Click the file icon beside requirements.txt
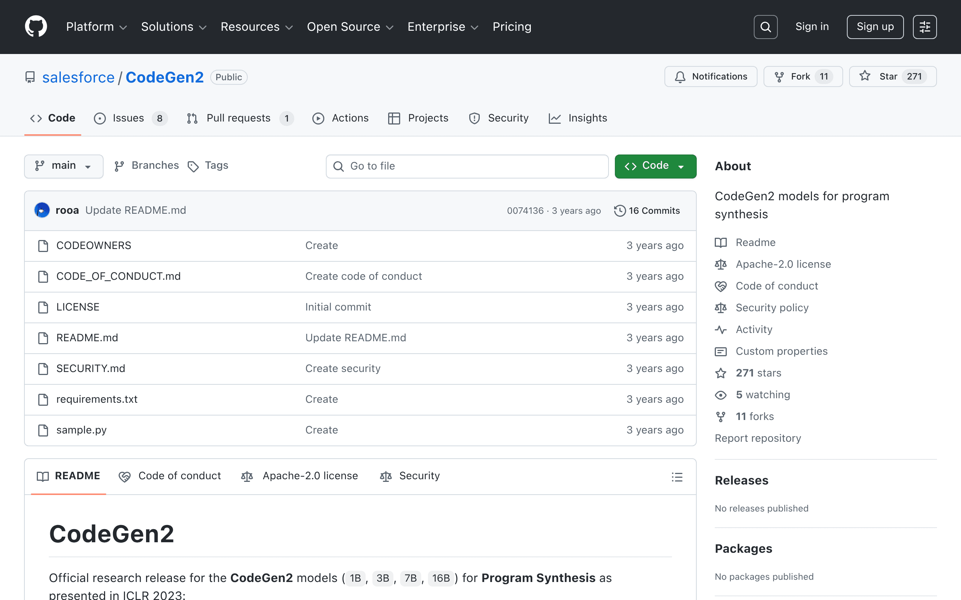Image resolution: width=961 pixels, height=600 pixels. [x=43, y=400]
